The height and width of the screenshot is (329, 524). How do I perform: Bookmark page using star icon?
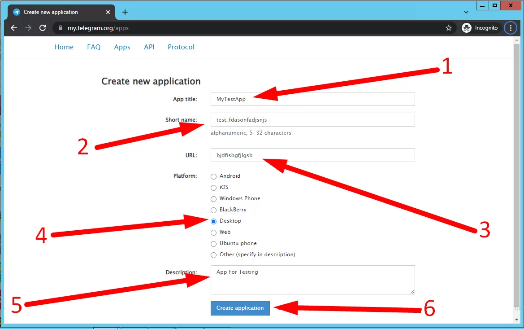pyautogui.click(x=449, y=28)
